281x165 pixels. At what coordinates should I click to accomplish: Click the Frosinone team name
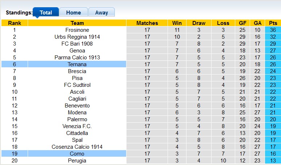coord(77,30)
